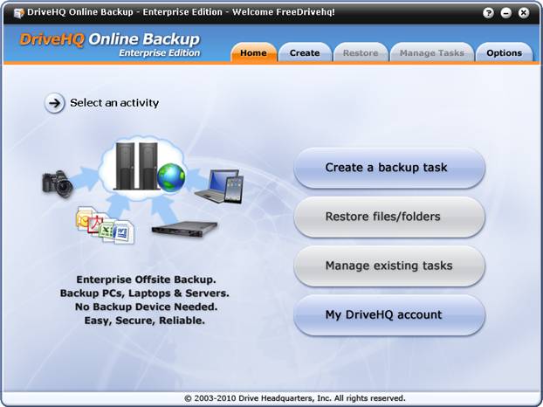Open the Options tab

coord(504,53)
